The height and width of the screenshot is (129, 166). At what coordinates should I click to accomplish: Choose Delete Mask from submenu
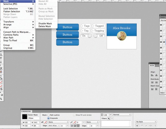(45, 26)
